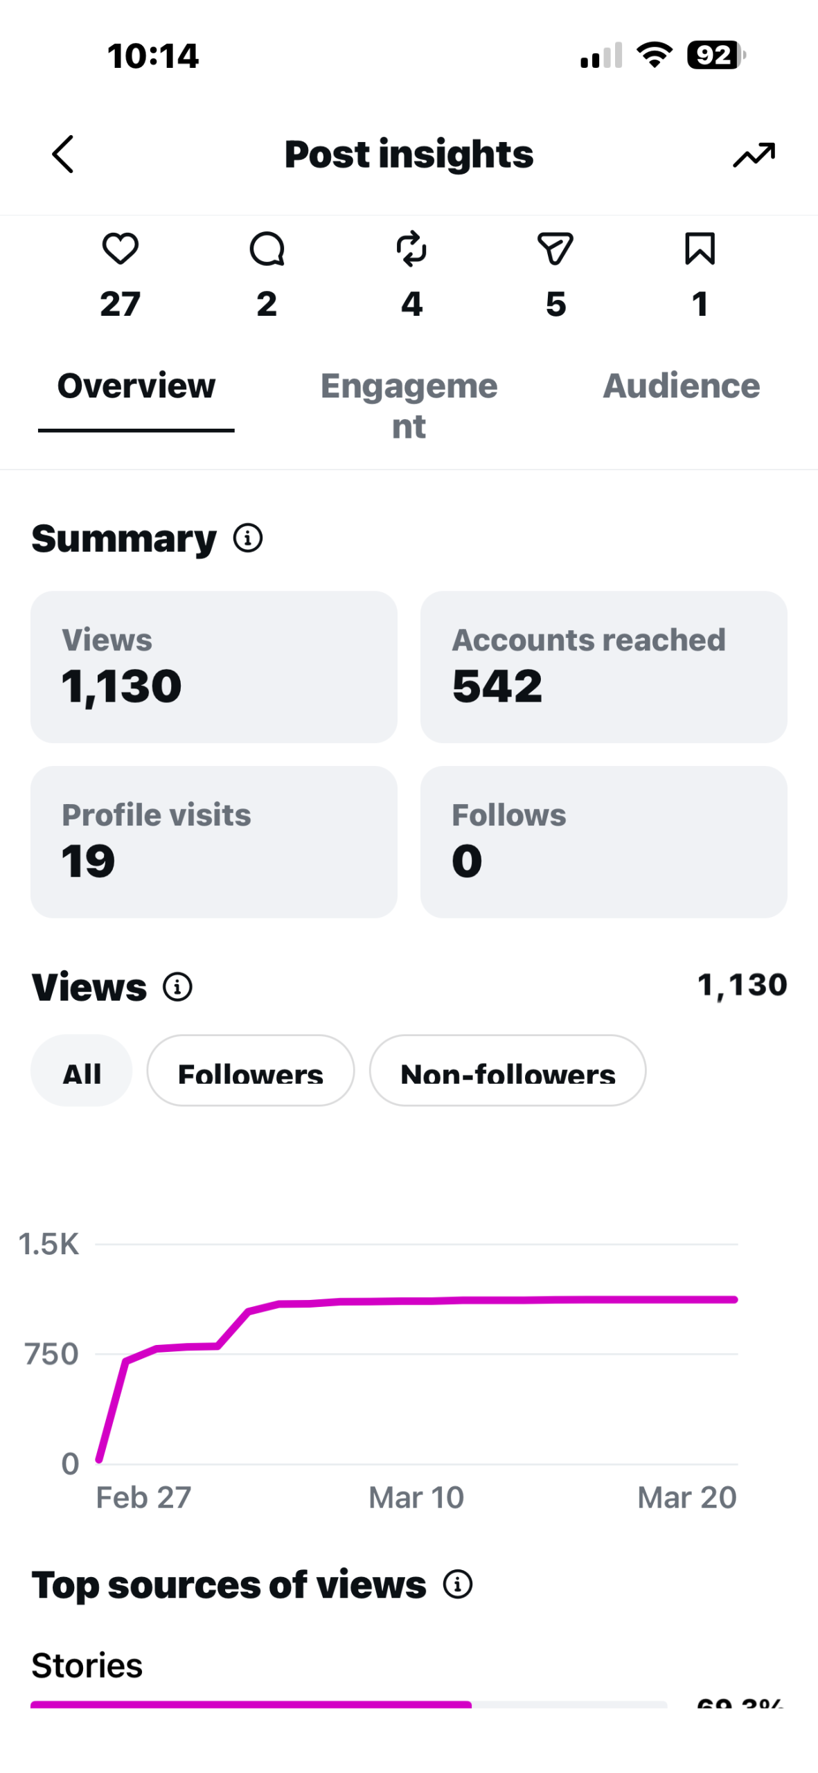Switch to the Engagement tab
Viewport: 818px width, 1773px height.
[x=409, y=405]
